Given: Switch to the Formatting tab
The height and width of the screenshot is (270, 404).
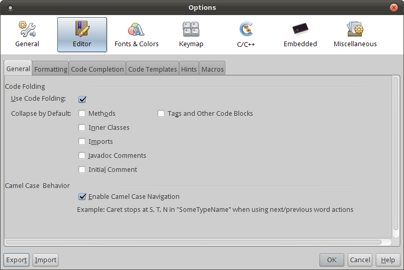Looking at the screenshot, I should pyautogui.click(x=51, y=69).
